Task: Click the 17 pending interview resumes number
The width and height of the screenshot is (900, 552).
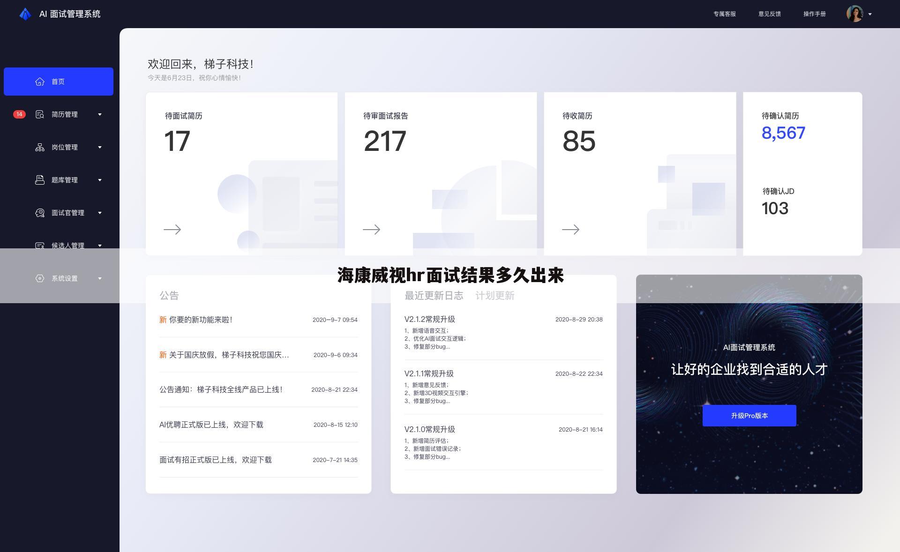Action: click(177, 141)
